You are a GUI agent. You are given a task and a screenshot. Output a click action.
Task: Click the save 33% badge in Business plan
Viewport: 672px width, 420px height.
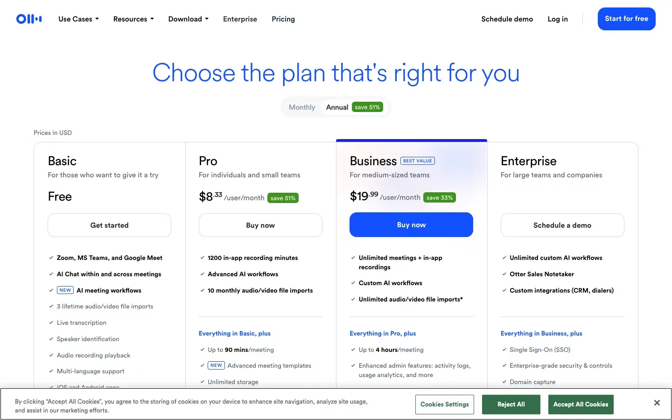pyautogui.click(x=439, y=197)
